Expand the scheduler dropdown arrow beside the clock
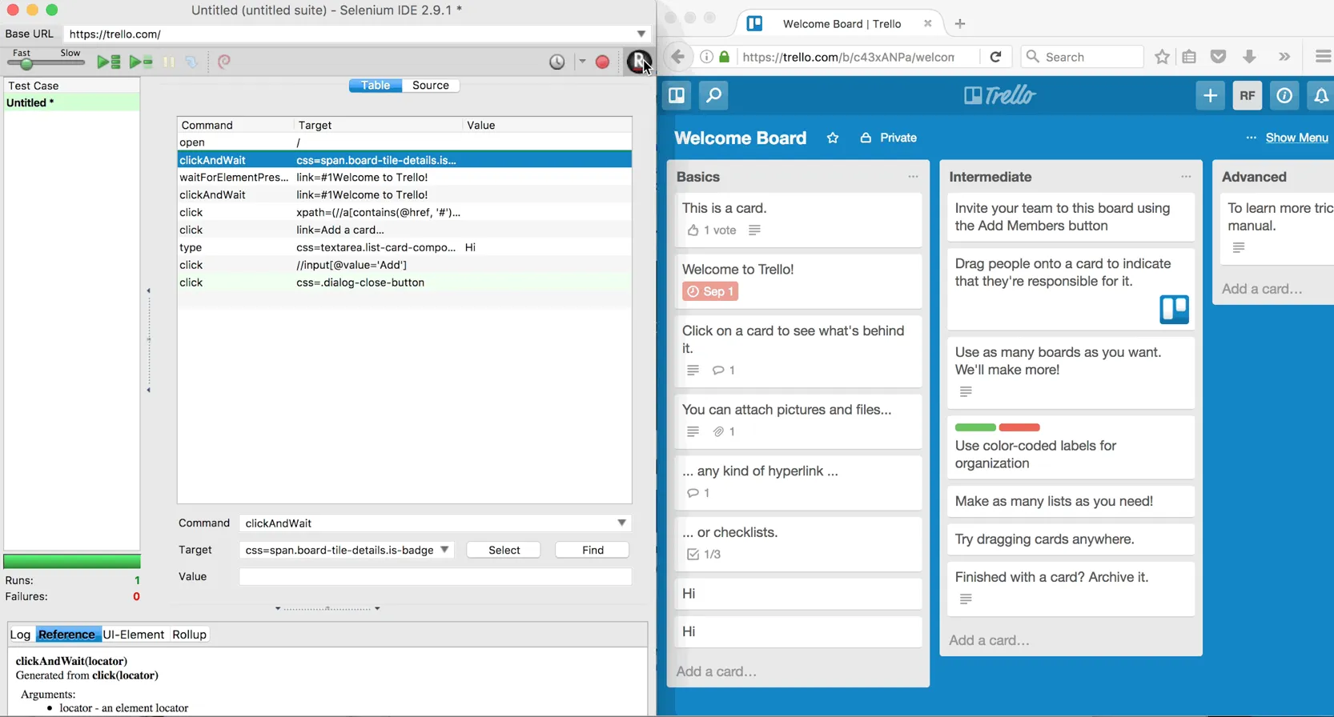Screen dimensions: 1334x717 pyautogui.click(x=582, y=62)
